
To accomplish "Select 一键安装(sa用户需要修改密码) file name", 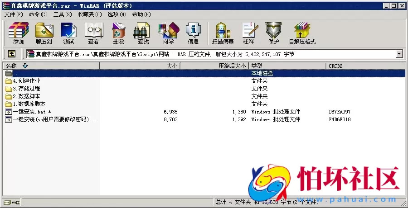I will pyautogui.click(x=55, y=119).
